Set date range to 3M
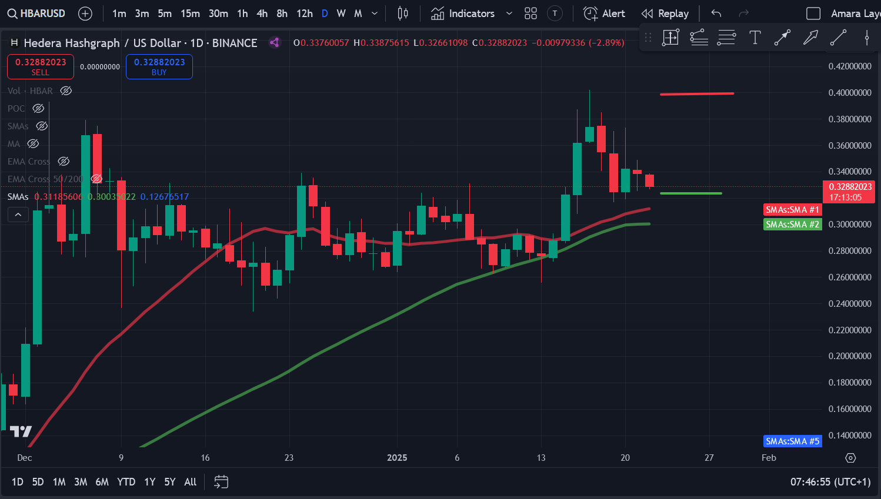Image resolution: width=881 pixels, height=499 pixels. (x=81, y=482)
